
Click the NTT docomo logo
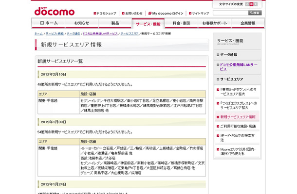point(55,12)
